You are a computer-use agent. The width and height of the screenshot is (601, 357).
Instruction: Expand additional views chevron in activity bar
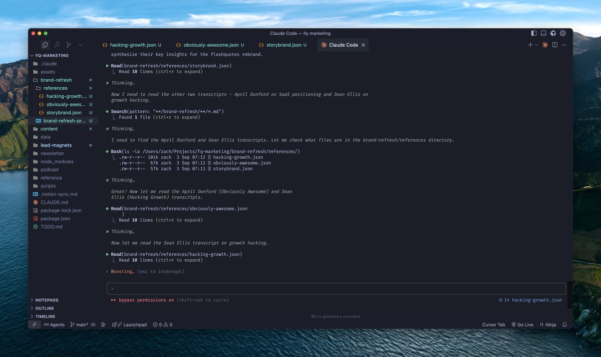pos(81,45)
